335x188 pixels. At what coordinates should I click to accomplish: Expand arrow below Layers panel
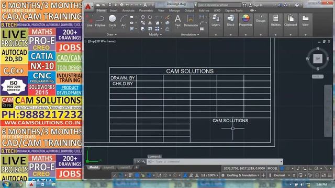(216, 34)
